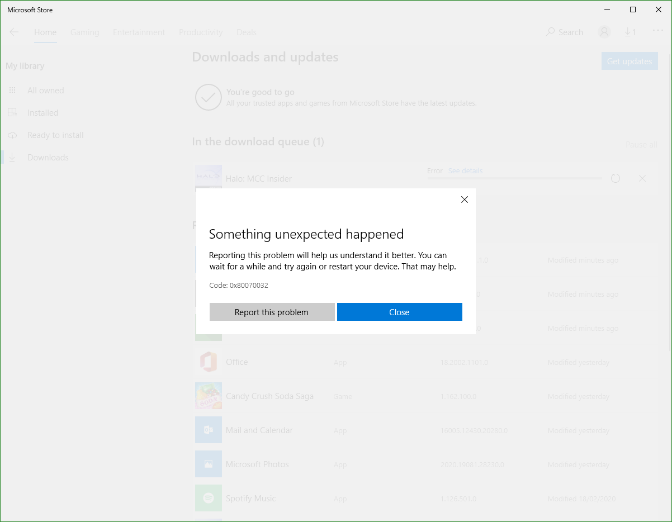Open the Entertainment tab

pos(139,32)
